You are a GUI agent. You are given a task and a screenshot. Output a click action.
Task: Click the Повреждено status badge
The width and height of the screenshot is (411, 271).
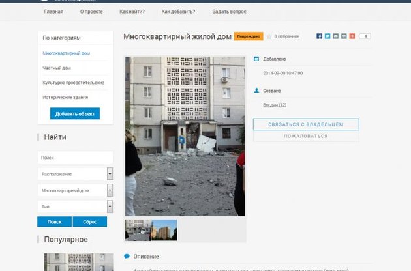click(249, 36)
